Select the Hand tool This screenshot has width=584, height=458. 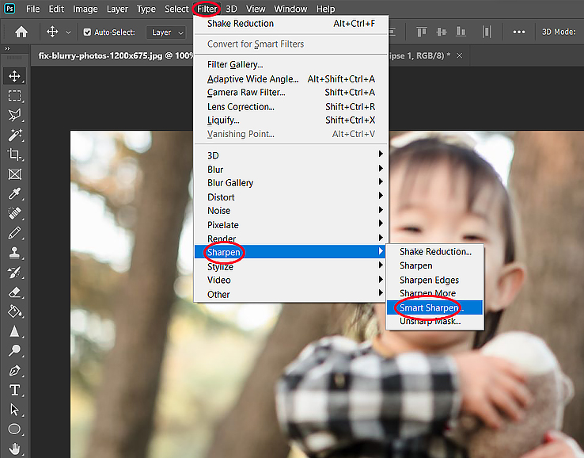coord(14,448)
